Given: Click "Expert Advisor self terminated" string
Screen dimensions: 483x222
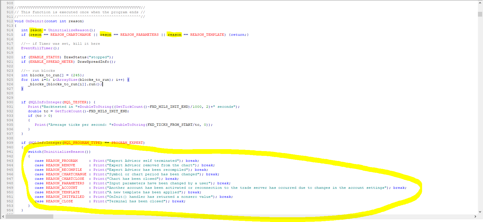Looking at the screenshot, I should (x=143, y=161).
